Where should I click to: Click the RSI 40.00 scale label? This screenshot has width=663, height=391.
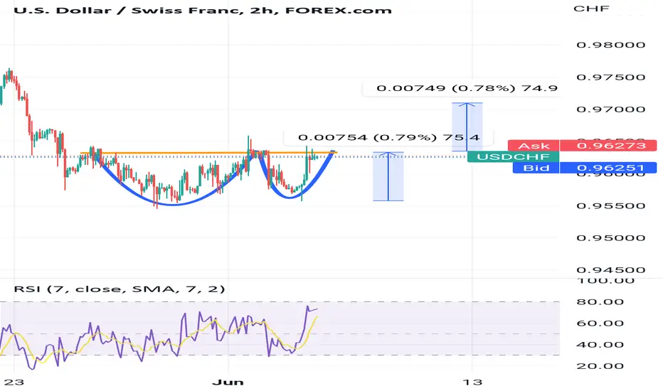pos(600,345)
